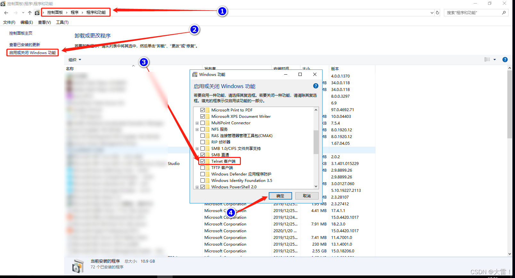
Task: Toggle SMB 1.0/CIFS 文件共享支持 checkbox
Action: pyautogui.click(x=202, y=149)
